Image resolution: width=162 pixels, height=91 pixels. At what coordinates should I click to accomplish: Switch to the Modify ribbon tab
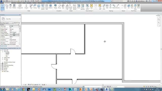pyautogui.click(x=69, y=3)
